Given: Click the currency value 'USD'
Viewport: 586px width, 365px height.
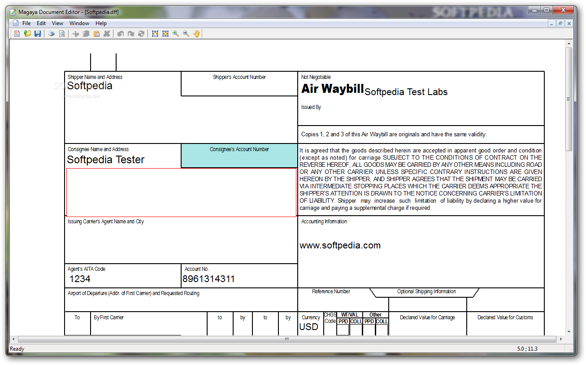Looking at the screenshot, I should 308,327.
